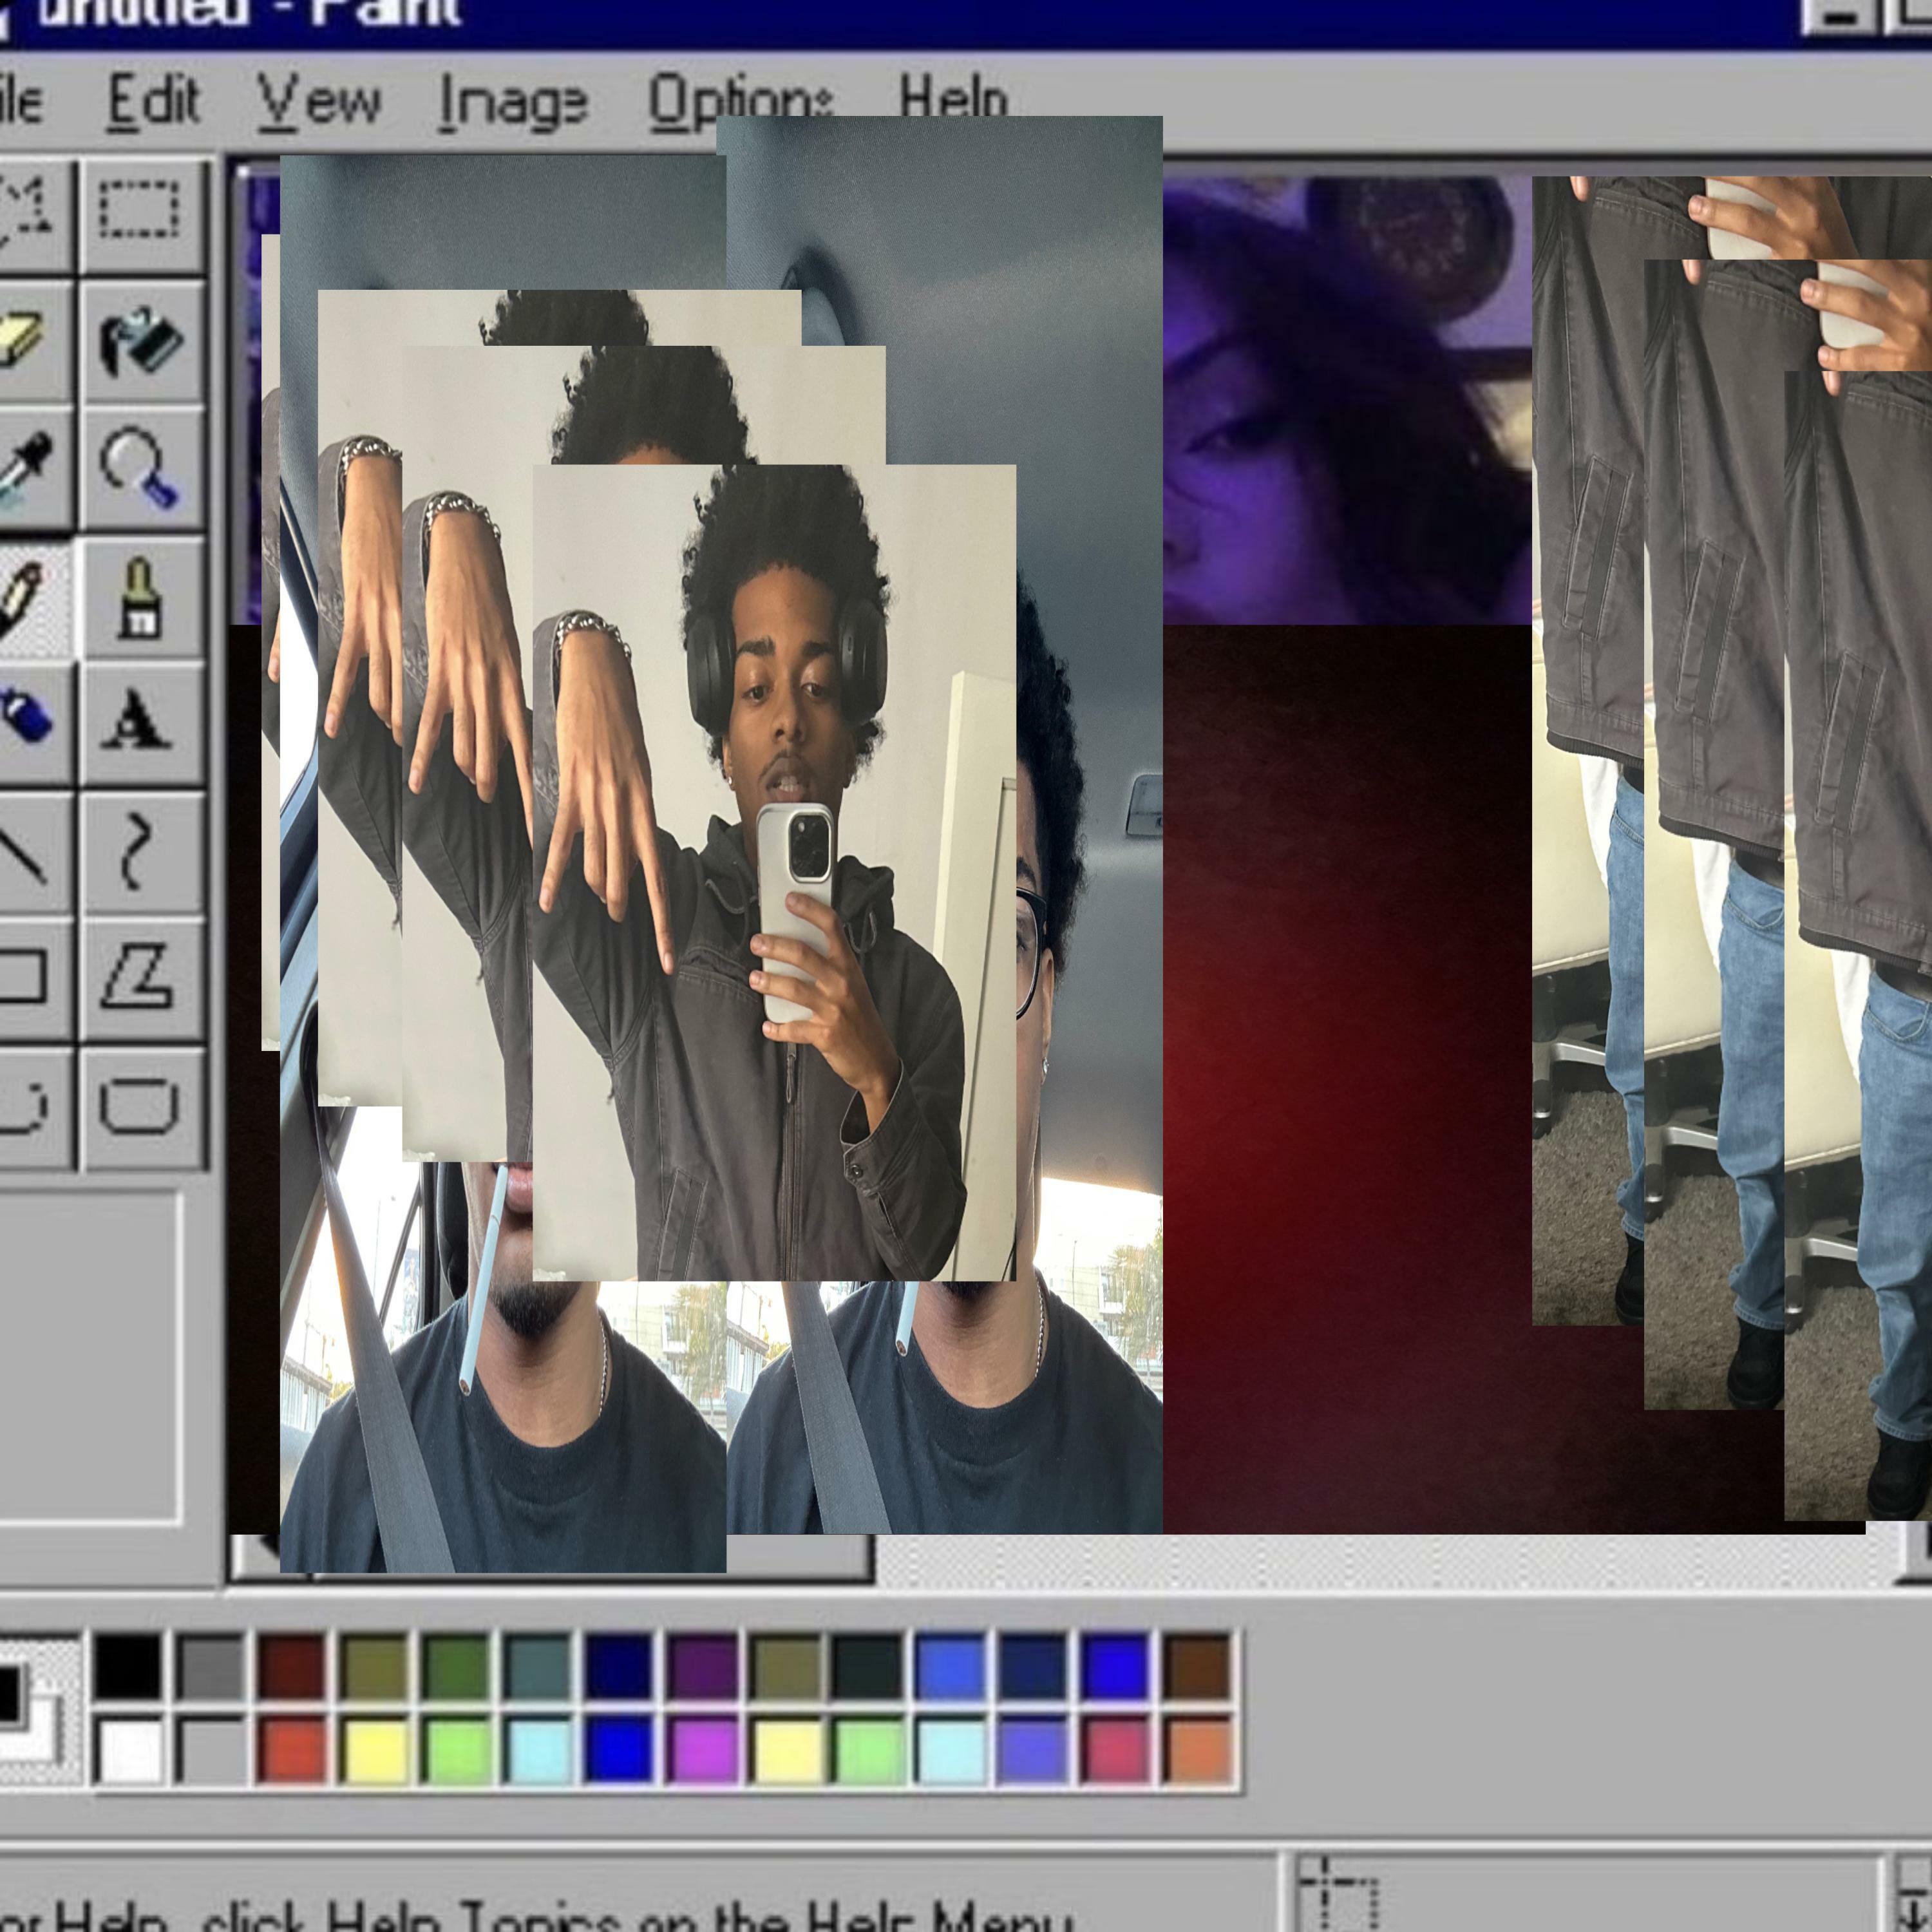
Task: Choose the magenta palette color
Action: point(704,1750)
